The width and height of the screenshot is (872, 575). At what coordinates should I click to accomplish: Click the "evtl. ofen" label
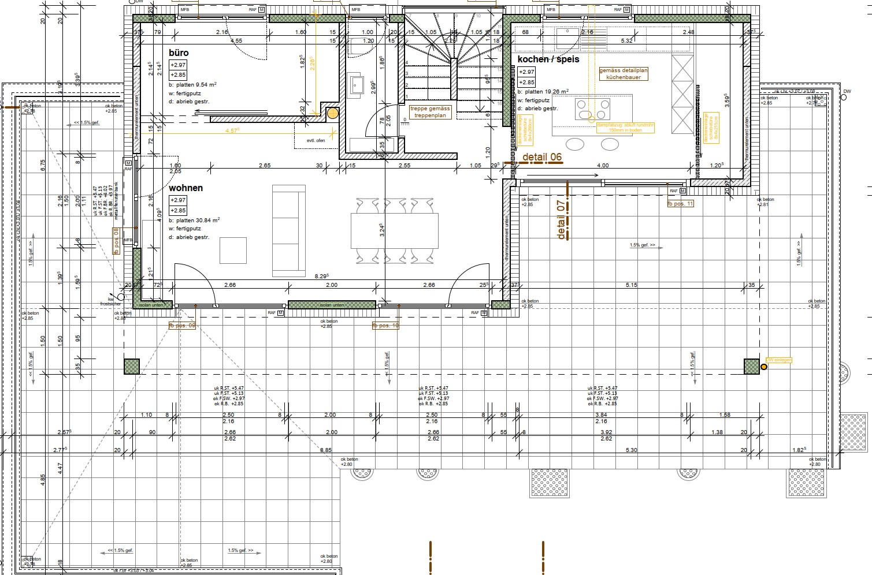pyautogui.click(x=317, y=141)
